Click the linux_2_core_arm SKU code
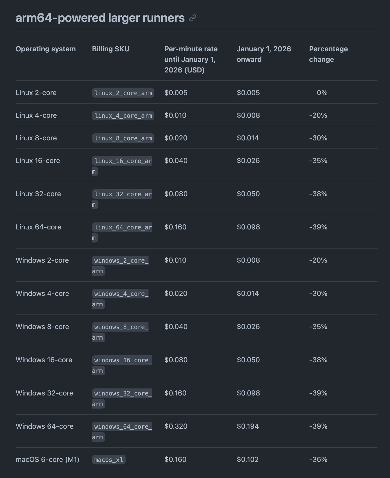This screenshot has height=478, width=390. tap(123, 93)
